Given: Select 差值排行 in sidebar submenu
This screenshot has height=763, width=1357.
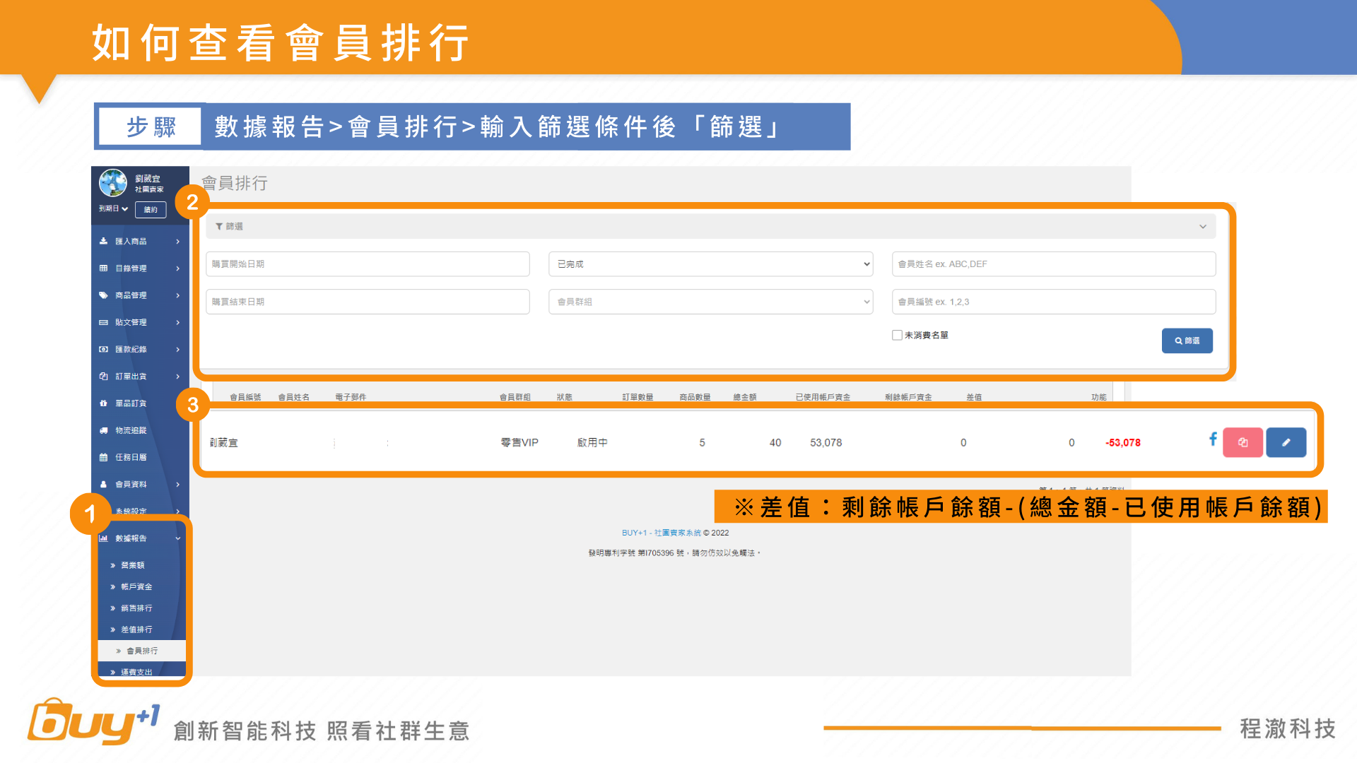Looking at the screenshot, I should click(136, 629).
